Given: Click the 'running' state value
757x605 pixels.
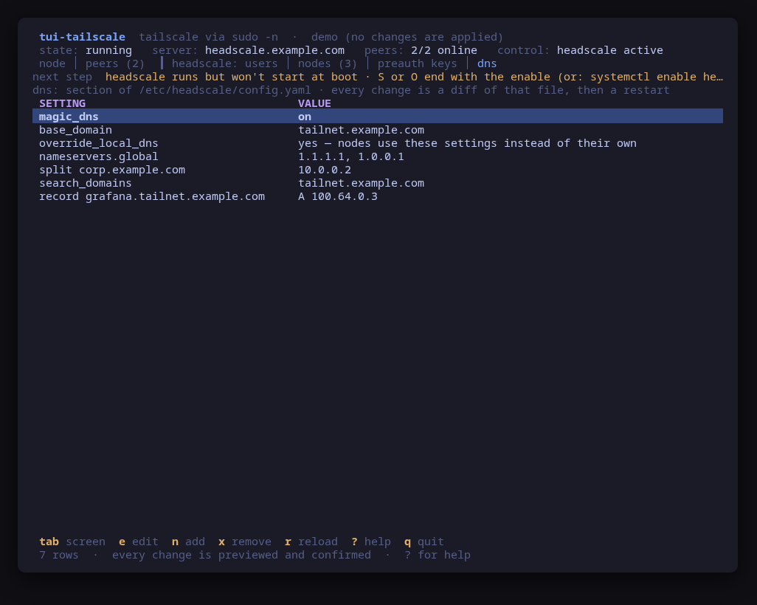Looking at the screenshot, I should tap(108, 50).
